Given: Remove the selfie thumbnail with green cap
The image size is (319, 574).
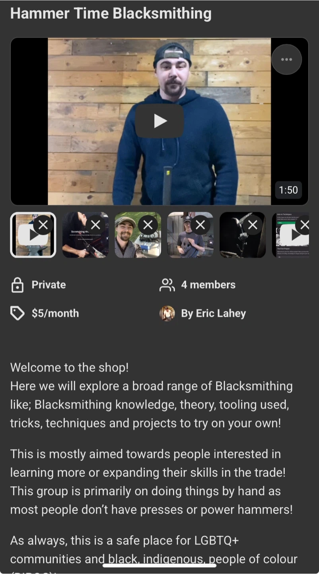Looking at the screenshot, I should 148,225.
